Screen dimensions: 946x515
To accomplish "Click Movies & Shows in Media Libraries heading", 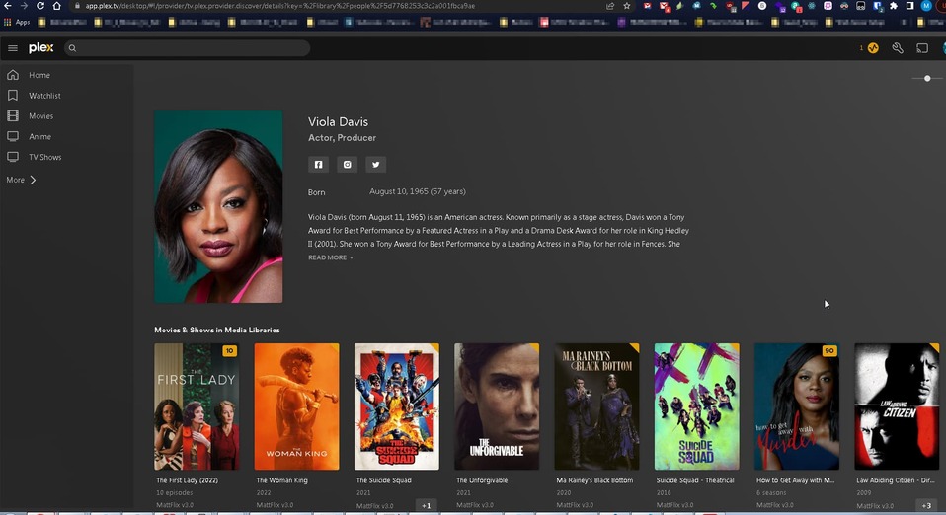I will (x=217, y=330).
